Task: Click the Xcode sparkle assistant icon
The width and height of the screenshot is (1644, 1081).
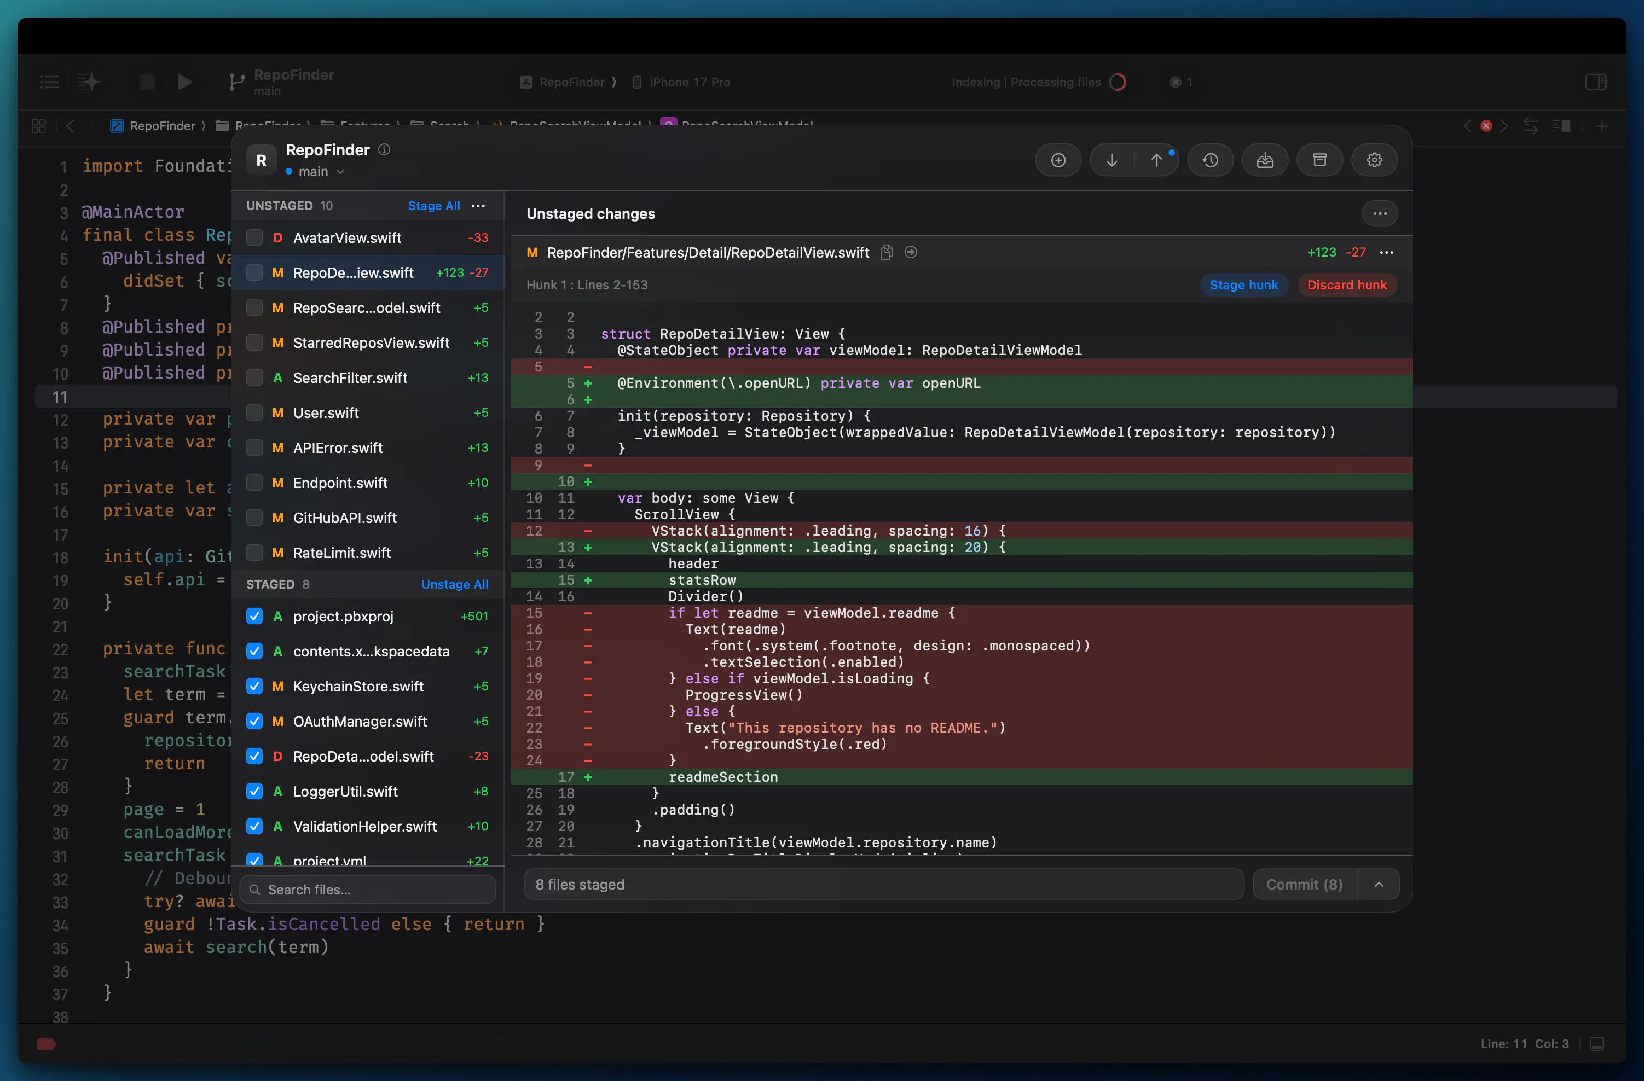Action: pos(89,82)
